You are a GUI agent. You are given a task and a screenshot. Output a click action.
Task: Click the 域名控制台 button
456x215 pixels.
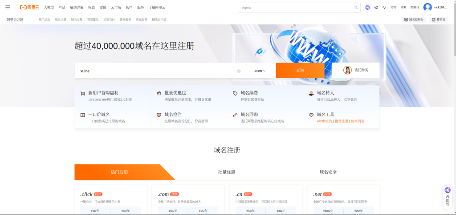tap(414, 20)
